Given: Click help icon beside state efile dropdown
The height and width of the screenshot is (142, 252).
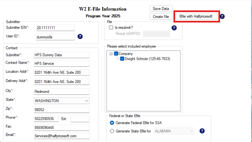Looking at the screenshot, I should click(x=202, y=131).
